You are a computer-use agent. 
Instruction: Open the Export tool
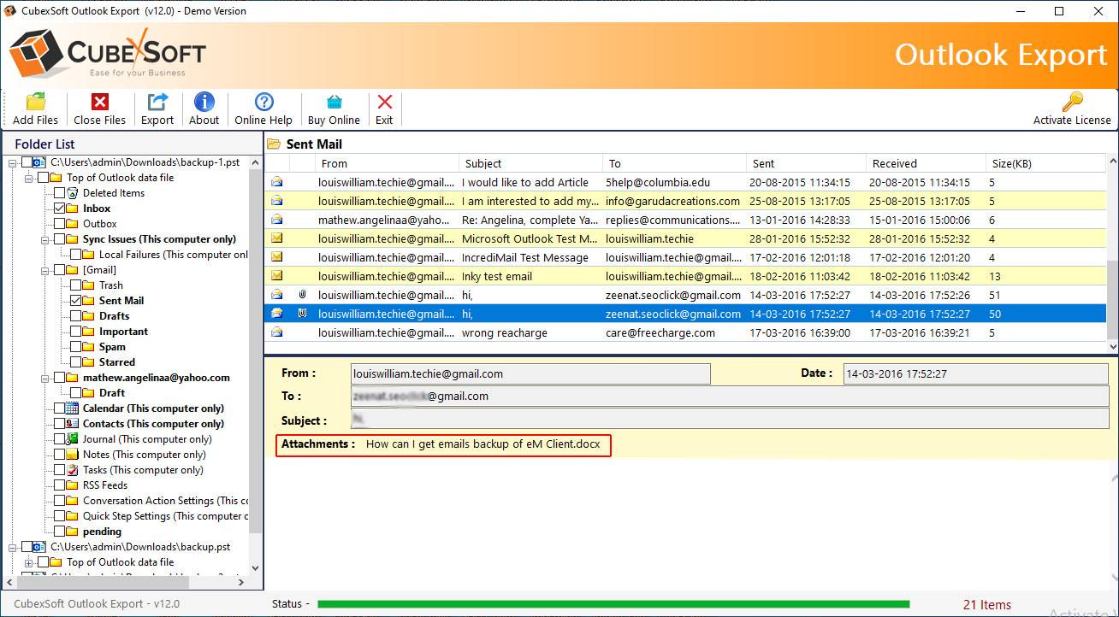pyautogui.click(x=157, y=109)
